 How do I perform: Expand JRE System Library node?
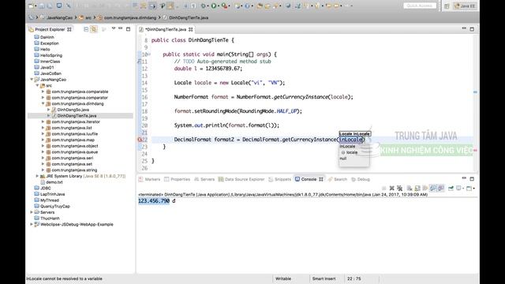pyautogui.click(x=37, y=176)
